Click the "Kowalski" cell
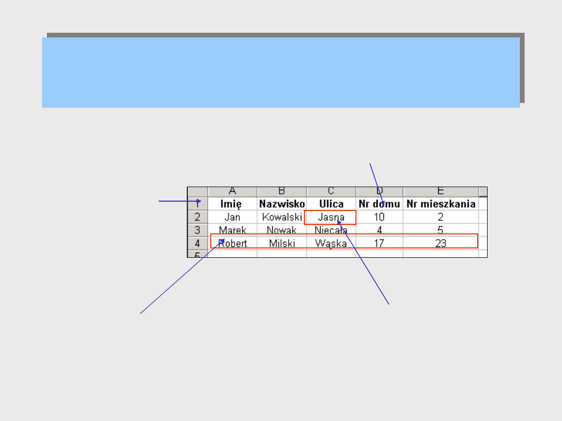The height and width of the screenshot is (421, 562). (282, 217)
